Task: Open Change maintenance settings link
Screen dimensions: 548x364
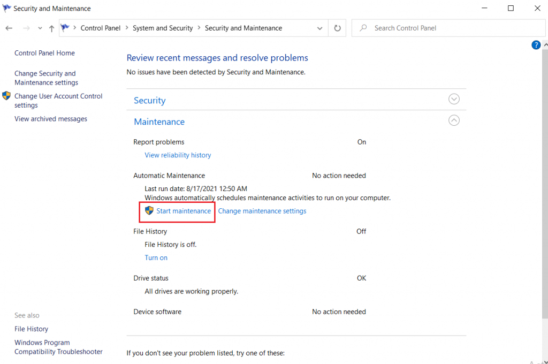Action: click(262, 211)
